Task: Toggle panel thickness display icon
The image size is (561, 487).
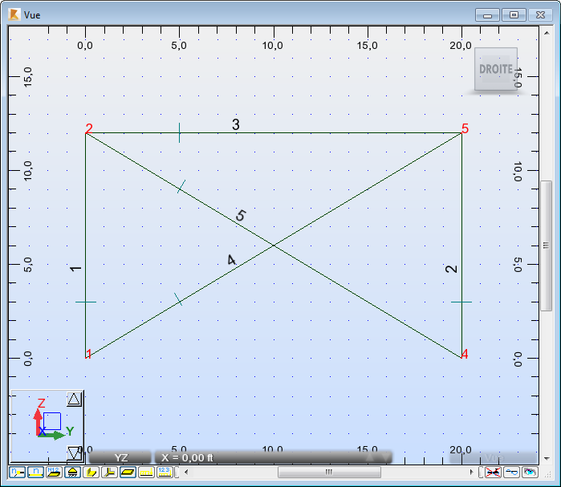Action: (x=128, y=473)
